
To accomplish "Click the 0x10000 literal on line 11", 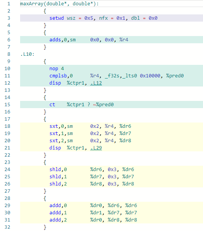I will click(150, 76).
